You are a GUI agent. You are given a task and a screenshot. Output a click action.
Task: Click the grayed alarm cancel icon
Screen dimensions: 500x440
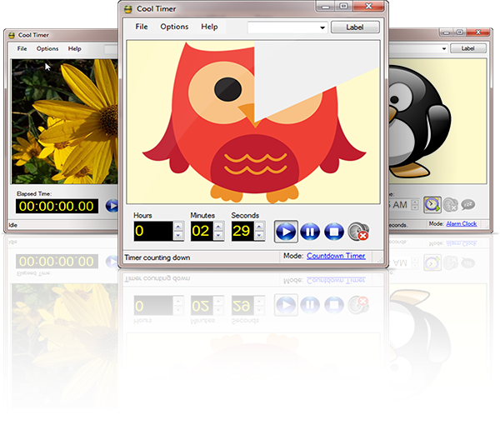[450, 204]
